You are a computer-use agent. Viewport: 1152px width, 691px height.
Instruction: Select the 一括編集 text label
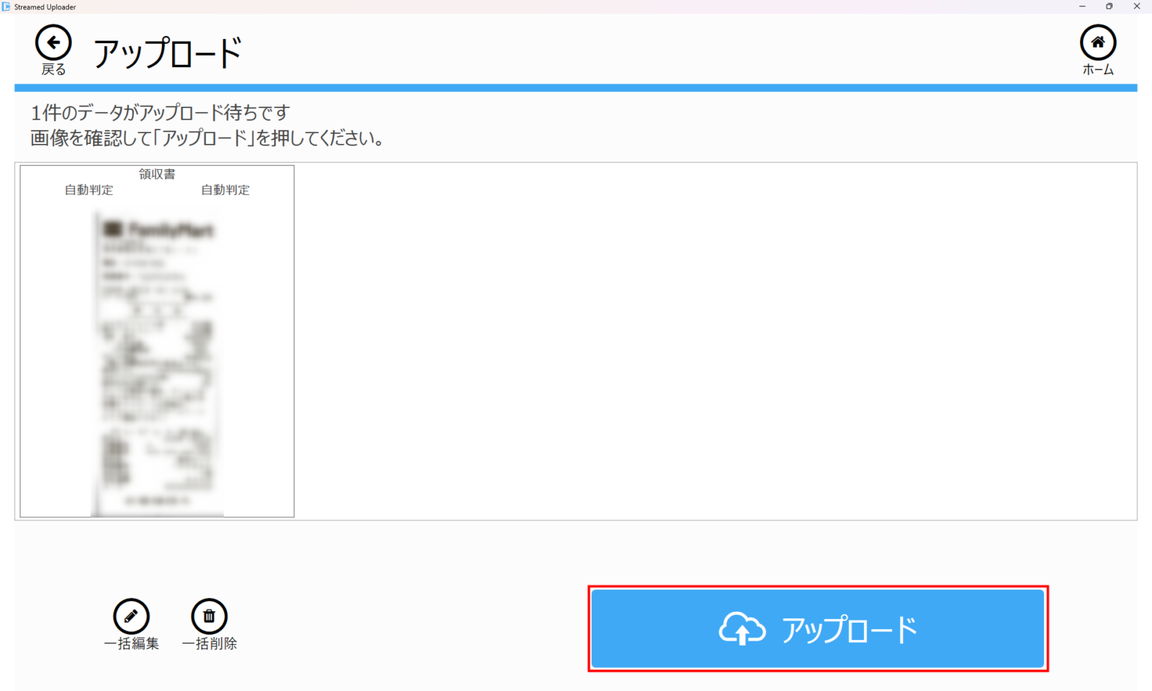coord(131,643)
